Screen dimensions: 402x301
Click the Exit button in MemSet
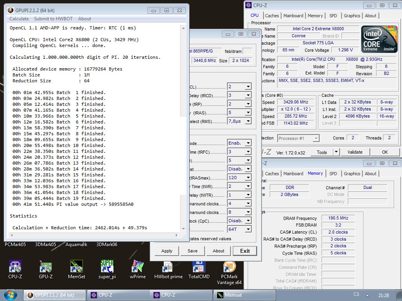click(245, 251)
